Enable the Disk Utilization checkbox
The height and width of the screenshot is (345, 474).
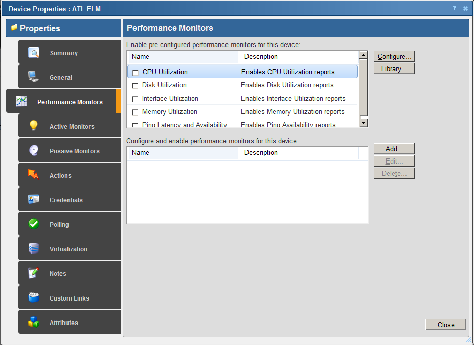(x=135, y=86)
